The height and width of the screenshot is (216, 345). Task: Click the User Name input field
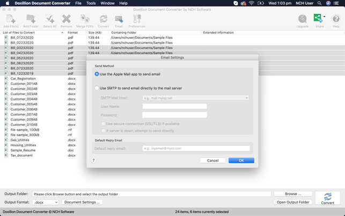tap(174, 106)
